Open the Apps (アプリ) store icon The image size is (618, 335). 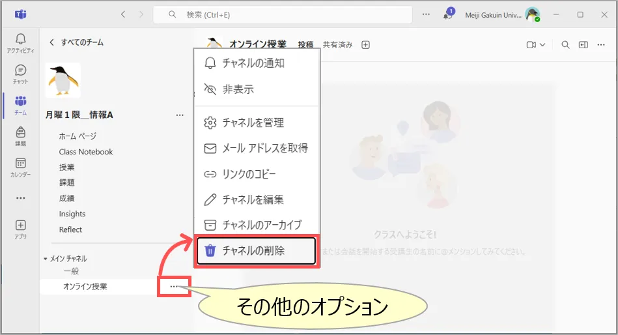[x=20, y=229]
